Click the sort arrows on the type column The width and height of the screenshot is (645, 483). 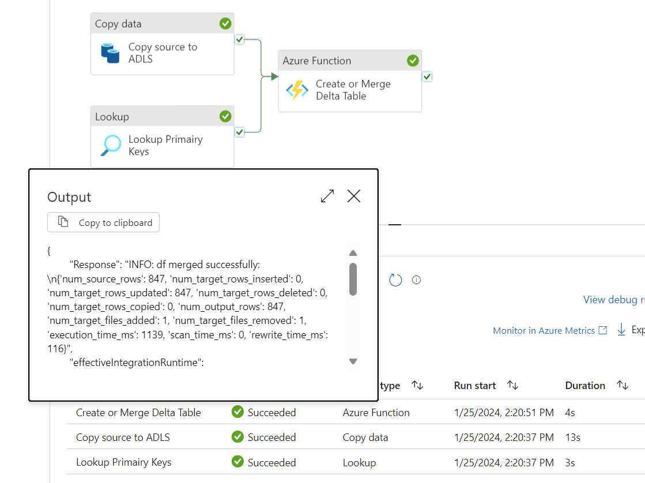(x=417, y=385)
